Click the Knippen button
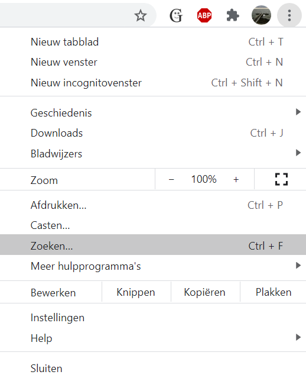 tap(136, 292)
